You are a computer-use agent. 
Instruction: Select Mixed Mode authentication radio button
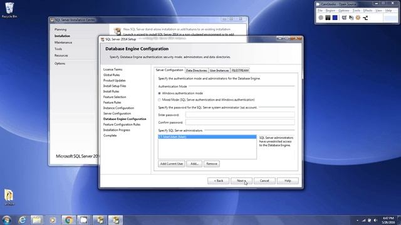(x=159, y=100)
